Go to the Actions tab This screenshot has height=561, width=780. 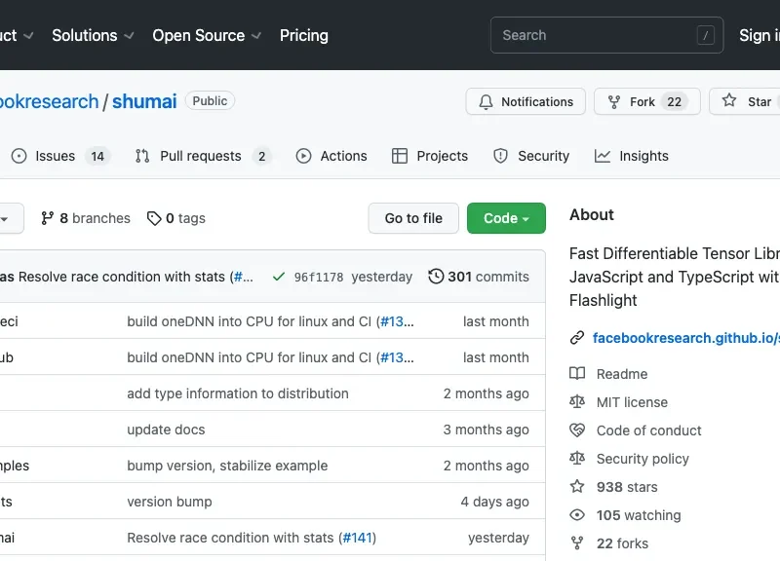tap(331, 156)
